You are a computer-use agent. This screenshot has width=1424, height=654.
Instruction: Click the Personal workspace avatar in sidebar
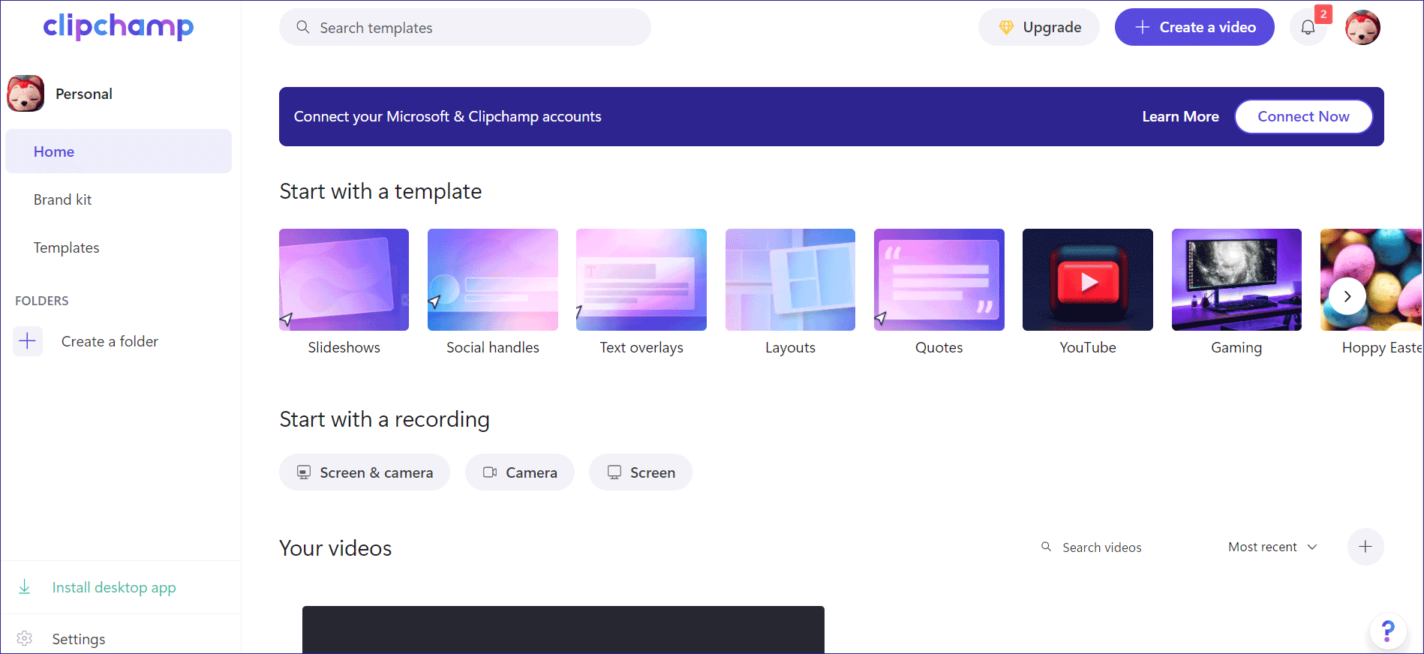click(x=26, y=94)
